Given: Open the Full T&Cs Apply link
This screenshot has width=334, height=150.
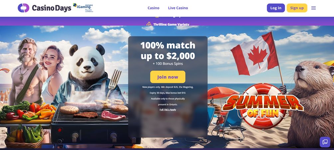Looking at the screenshot, I should tap(168, 109).
